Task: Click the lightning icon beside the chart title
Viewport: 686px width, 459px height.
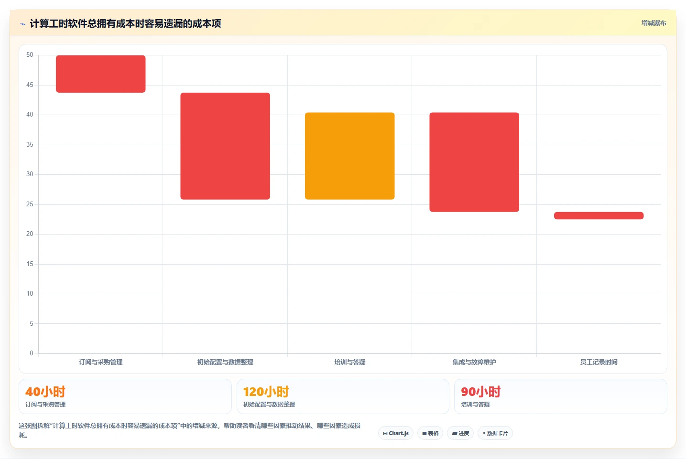Action: [x=22, y=24]
